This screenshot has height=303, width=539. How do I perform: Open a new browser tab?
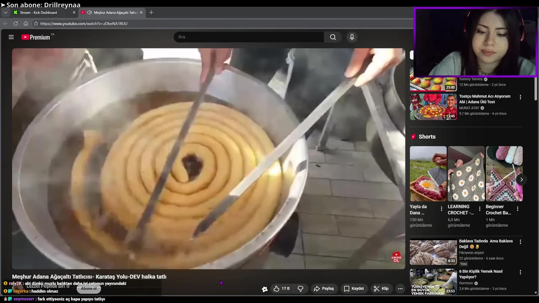[151, 13]
